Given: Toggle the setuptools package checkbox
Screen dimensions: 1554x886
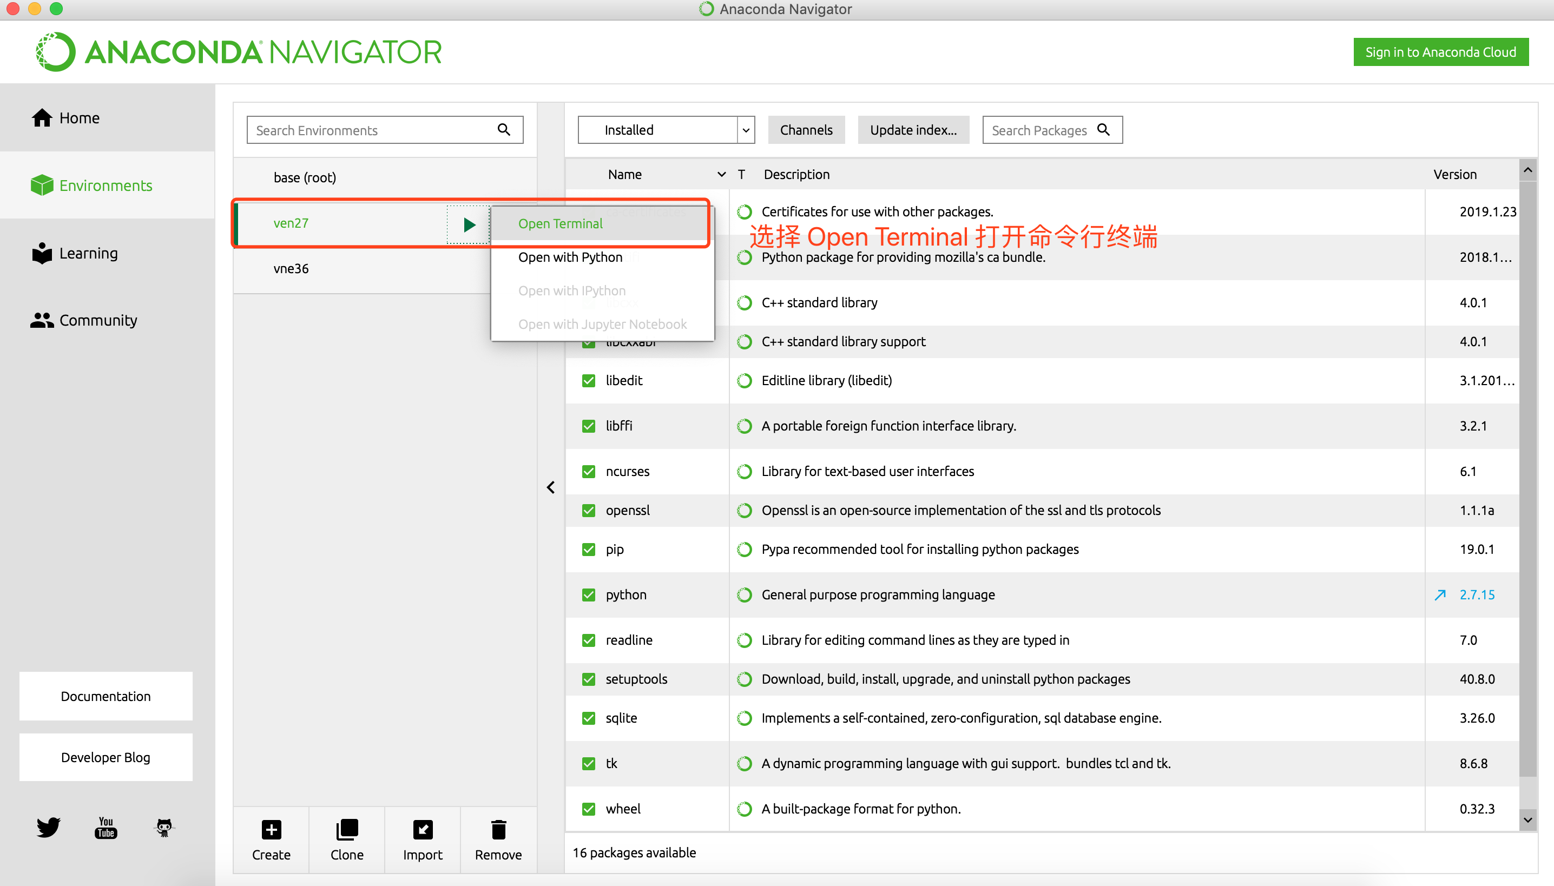Looking at the screenshot, I should tap(588, 678).
